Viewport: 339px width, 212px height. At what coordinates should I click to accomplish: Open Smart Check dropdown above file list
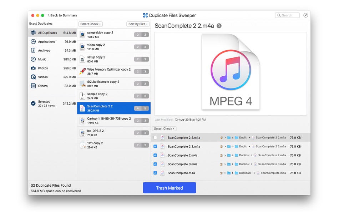pyautogui.click(x=90, y=24)
